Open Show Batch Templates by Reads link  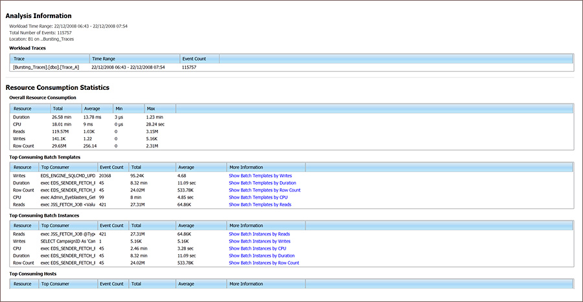pos(260,204)
